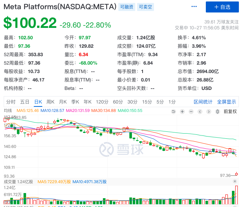Click the MA5:125.46 orange legend label
Viewport: 240px width, 207px height.
pos(28,110)
